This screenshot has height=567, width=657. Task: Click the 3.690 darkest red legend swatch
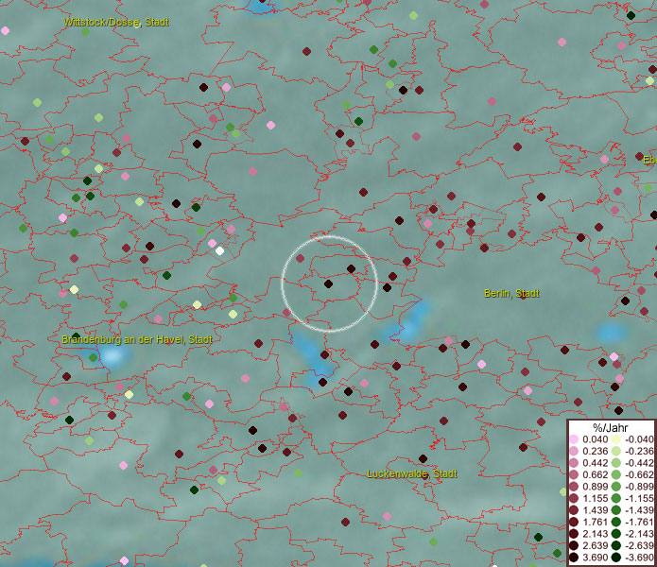(574, 558)
